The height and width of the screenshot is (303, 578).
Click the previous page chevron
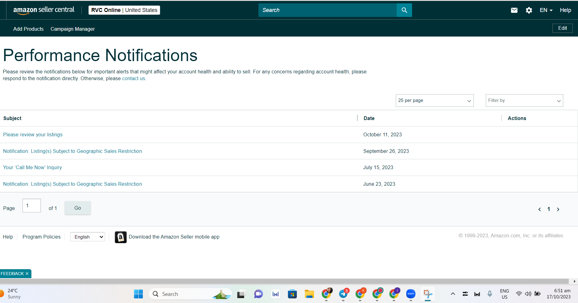click(x=540, y=209)
